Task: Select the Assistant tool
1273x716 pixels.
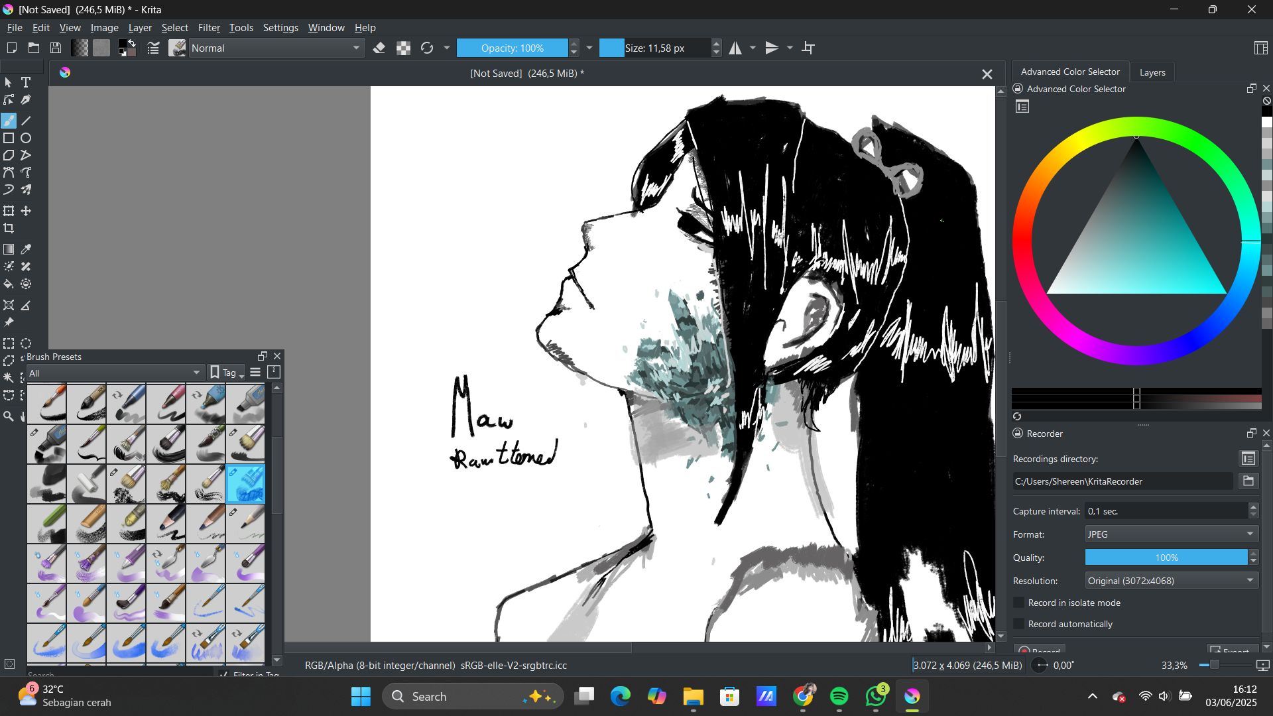Action: 9,305
